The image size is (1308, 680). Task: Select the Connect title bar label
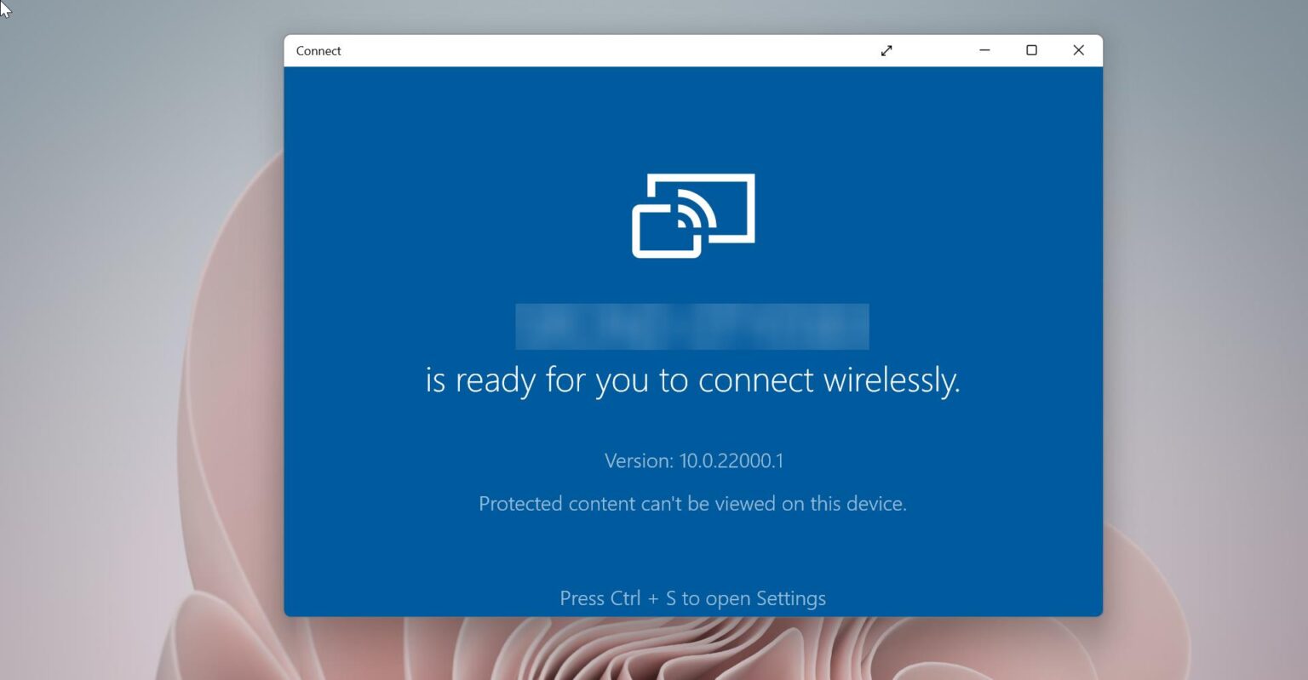(318, 50)
